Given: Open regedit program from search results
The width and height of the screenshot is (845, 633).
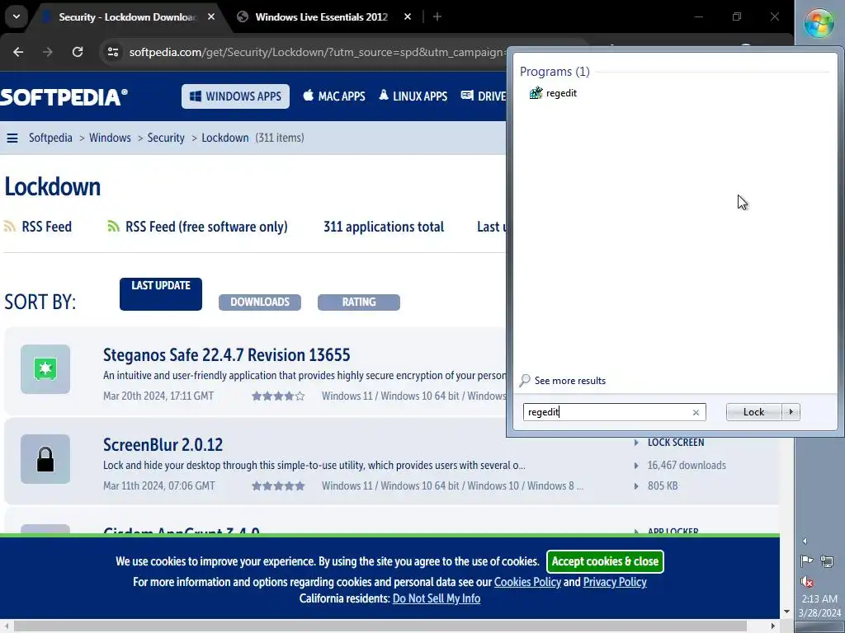Looking at the screenshot, I should 554,93.
